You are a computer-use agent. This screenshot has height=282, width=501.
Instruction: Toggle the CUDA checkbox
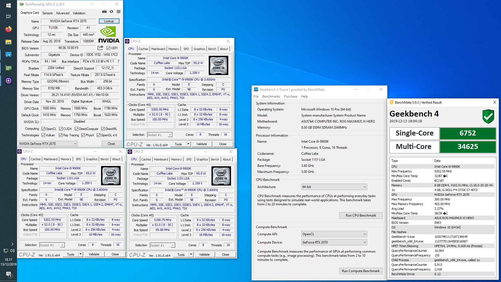(x=60, y=129)
